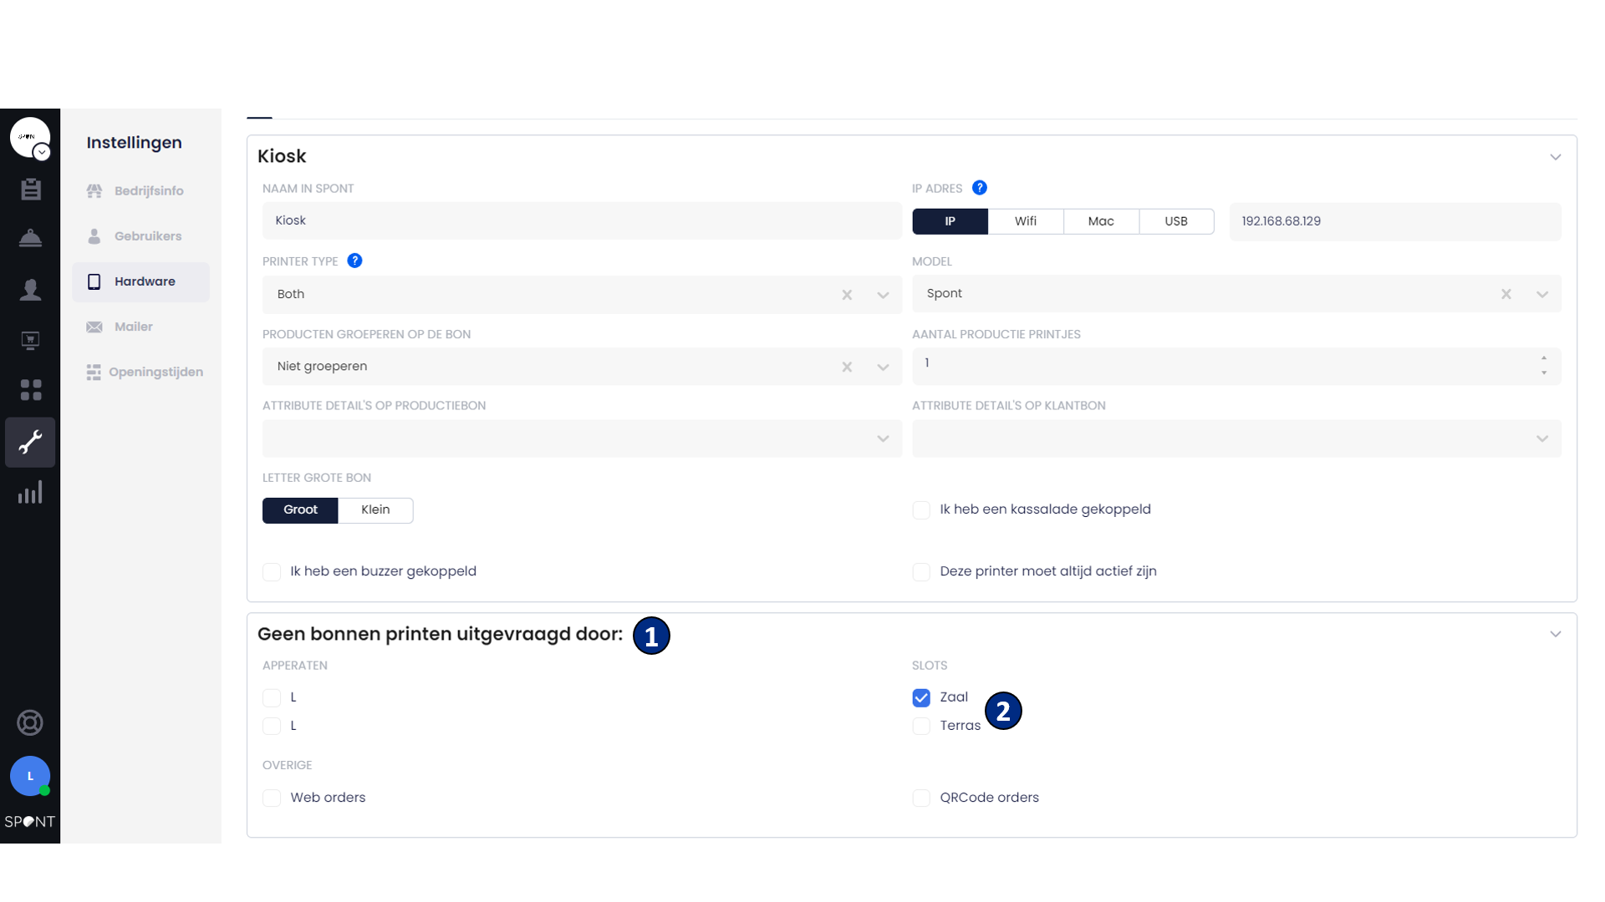Open Gebruikers in settings menu
This screenshot has width=1605, height=902.
[x=147, y=236]
